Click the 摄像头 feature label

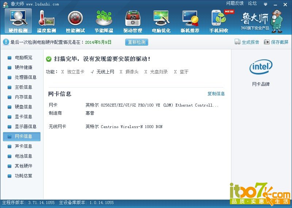(132, 72)
